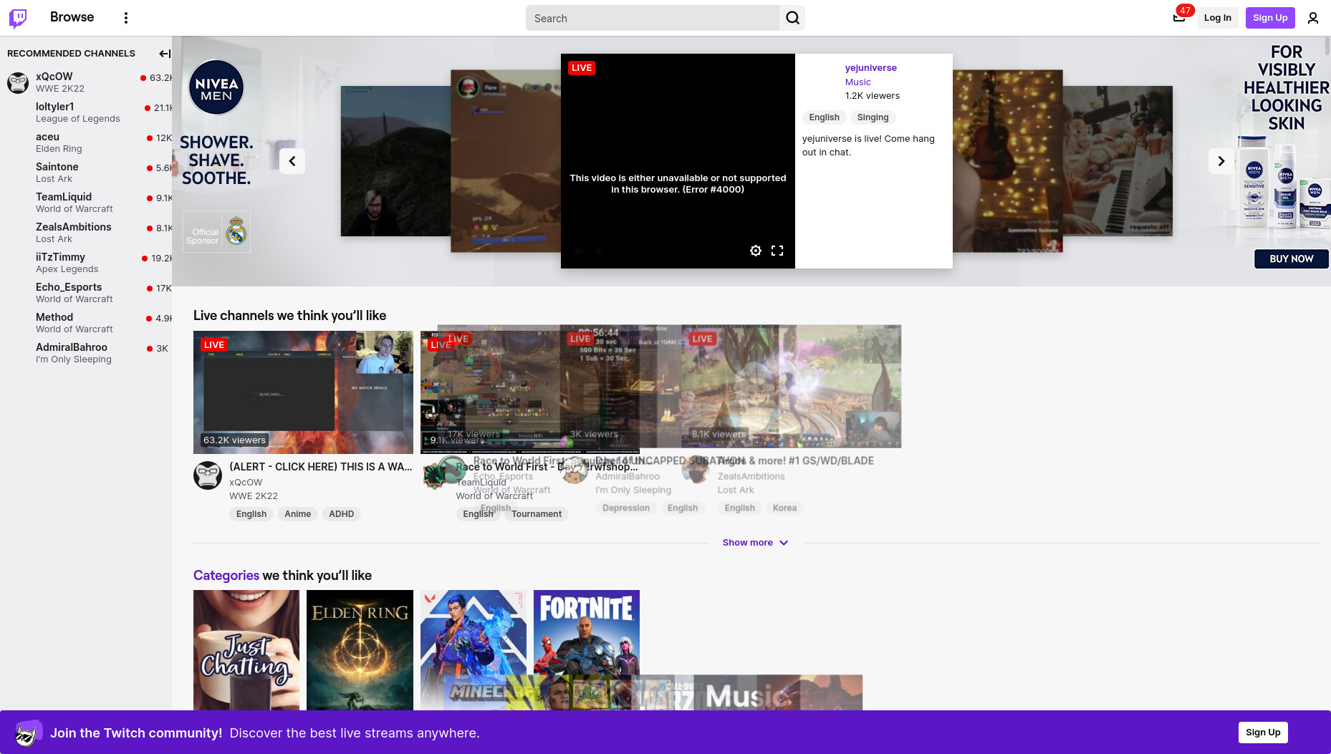The image size is (1331, 754).
Task: Select the Depression tag
Action: 625,508
